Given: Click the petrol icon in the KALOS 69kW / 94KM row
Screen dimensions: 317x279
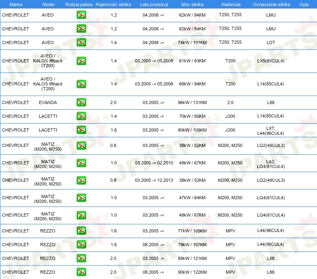Looking at the screenshot, I should 81,84.
